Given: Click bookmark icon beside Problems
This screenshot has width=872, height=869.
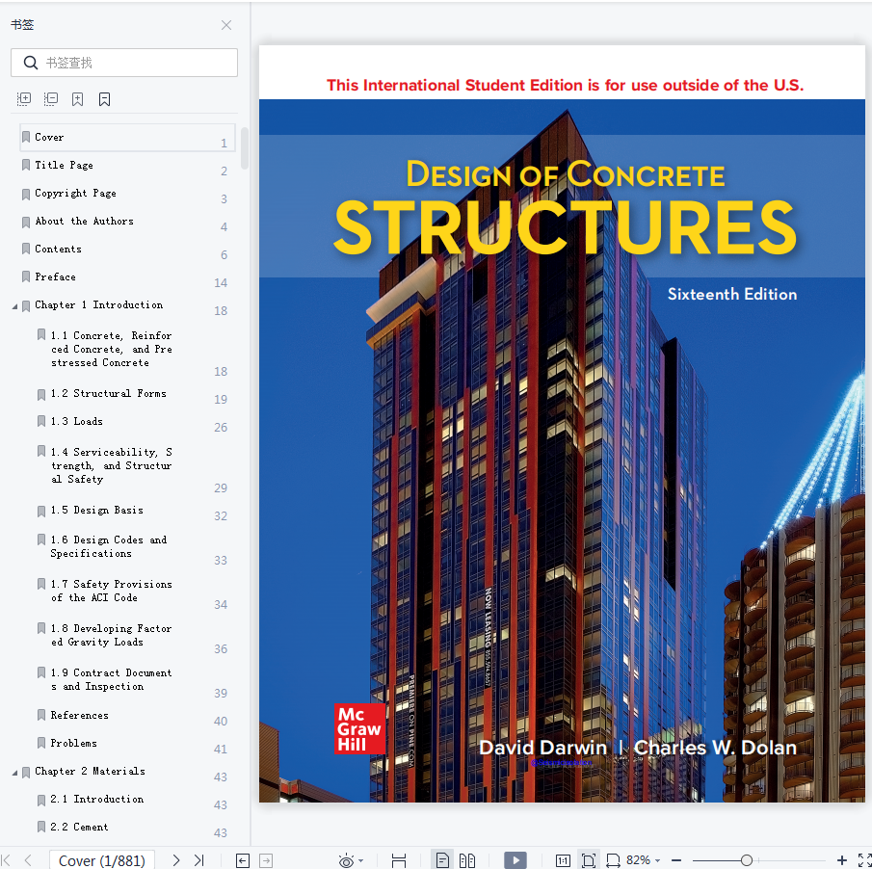Looking at the screenshot, I should [41, 743].
